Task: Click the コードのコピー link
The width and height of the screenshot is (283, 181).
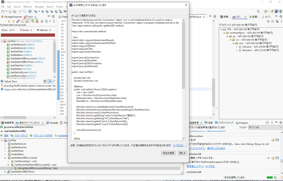Action: coord(179,146)
